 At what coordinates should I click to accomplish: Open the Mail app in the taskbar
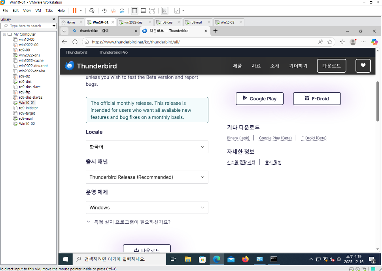coord(231,259)
